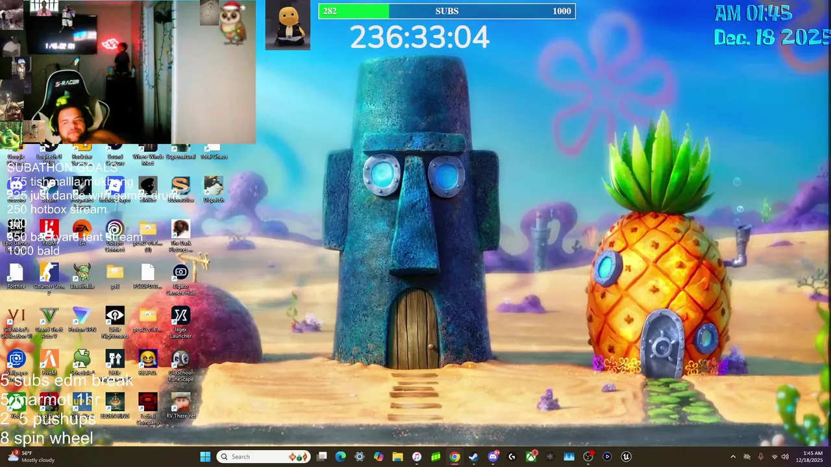Open the R.E.P.O. desktop shortcut
Screen dimensions: 831x467
147,362
